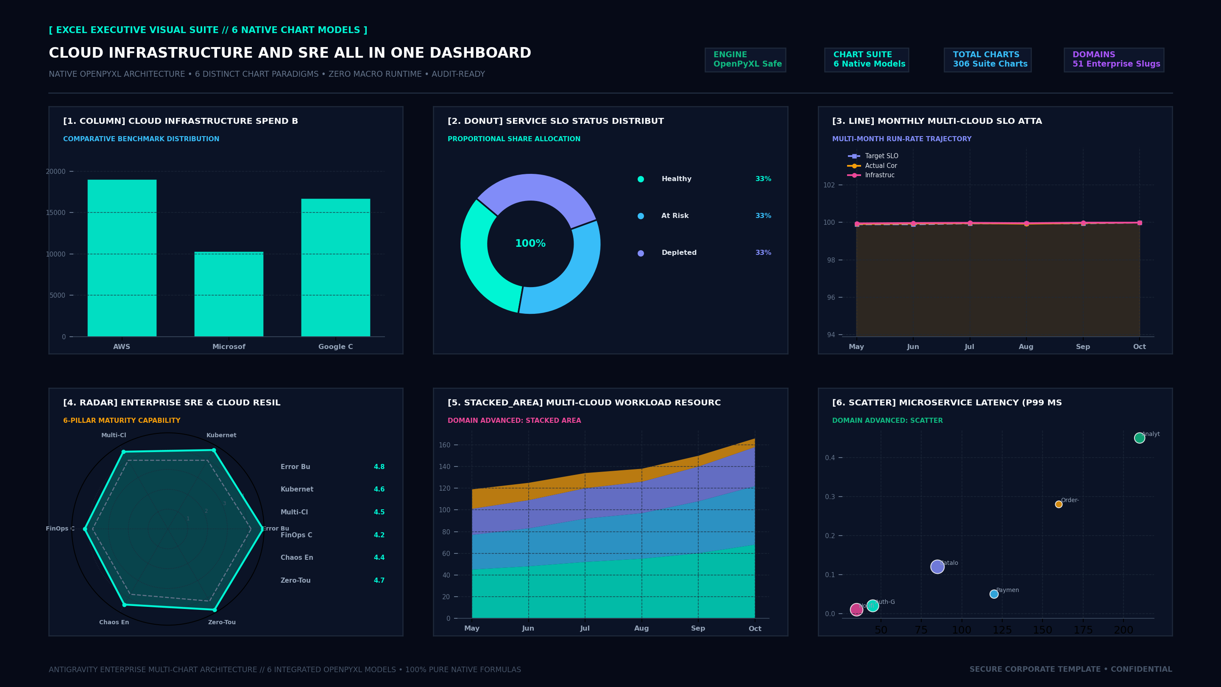Click the Order- scatter bubble
1221x687 pixels.
(1059, 505)
